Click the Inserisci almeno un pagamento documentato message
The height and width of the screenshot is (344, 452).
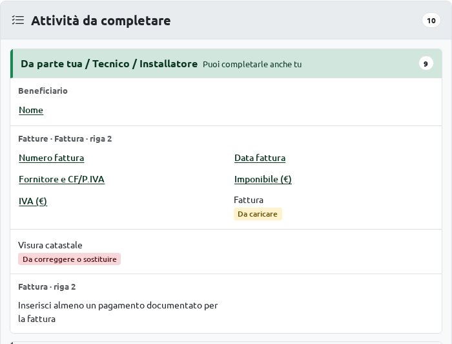(118, 312)
